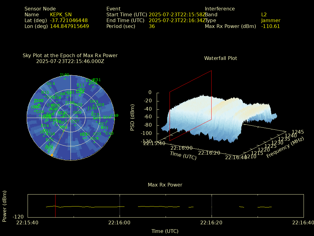The height and width of the screenshot is (236, 314).
Task: Select the G09 satellite marker
Action: [x=77, y=116]
